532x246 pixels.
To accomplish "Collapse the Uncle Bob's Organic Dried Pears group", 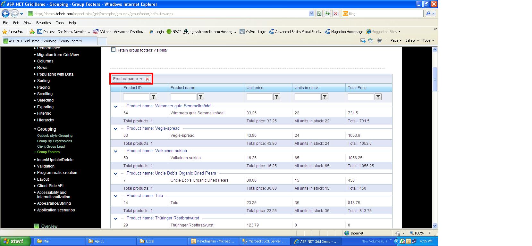I will (x=116, y=174).
